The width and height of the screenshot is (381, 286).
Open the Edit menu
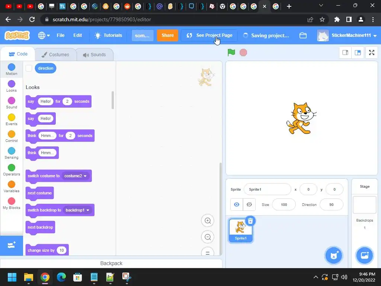pyautogui.click(x=77, y=35)
